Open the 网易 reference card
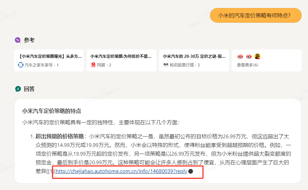This screenshot has height=190, width=308. coord(121,60)
